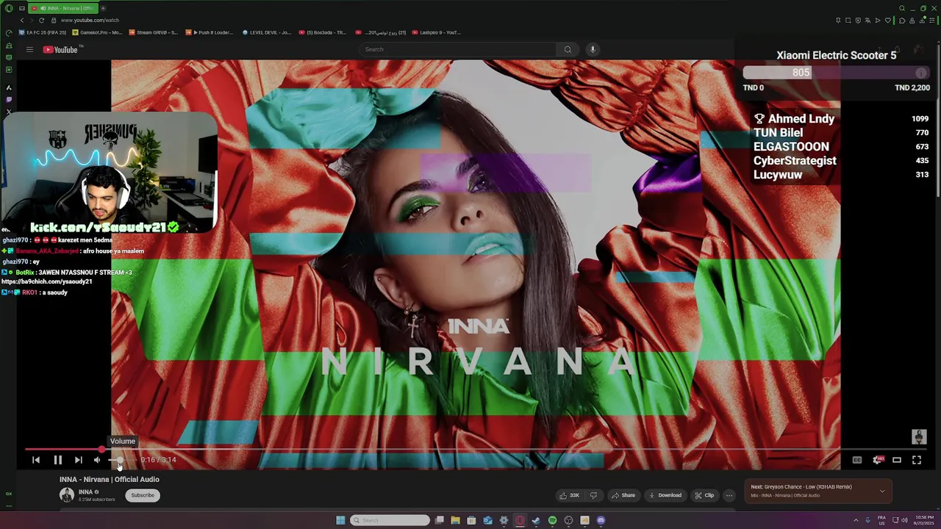Open Discord from the taskbar
The image size is (941, 529).
tap(601, 520)
